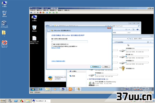Viewport: 155px width, 103px height.
Task: Click the orange Save state VM icon
Action: [43, 13]
